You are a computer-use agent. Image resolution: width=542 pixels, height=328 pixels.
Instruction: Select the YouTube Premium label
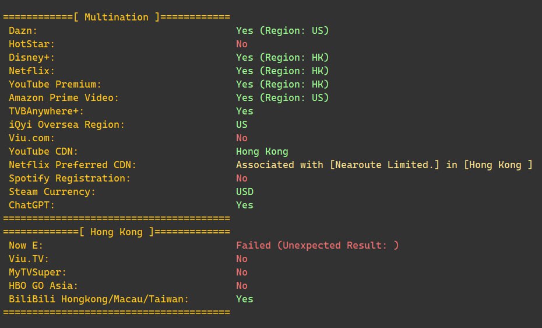pos(55,85)
